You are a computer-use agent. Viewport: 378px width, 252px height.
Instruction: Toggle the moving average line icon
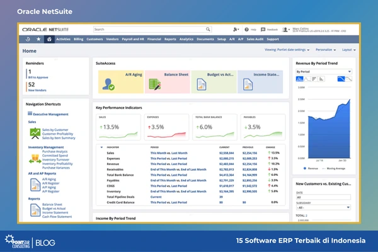point(348,79)
